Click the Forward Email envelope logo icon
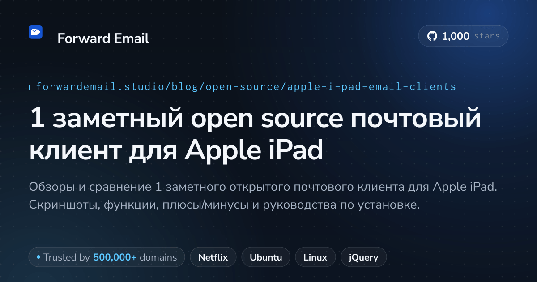This screenshot has height=282, width=537. 35,32
